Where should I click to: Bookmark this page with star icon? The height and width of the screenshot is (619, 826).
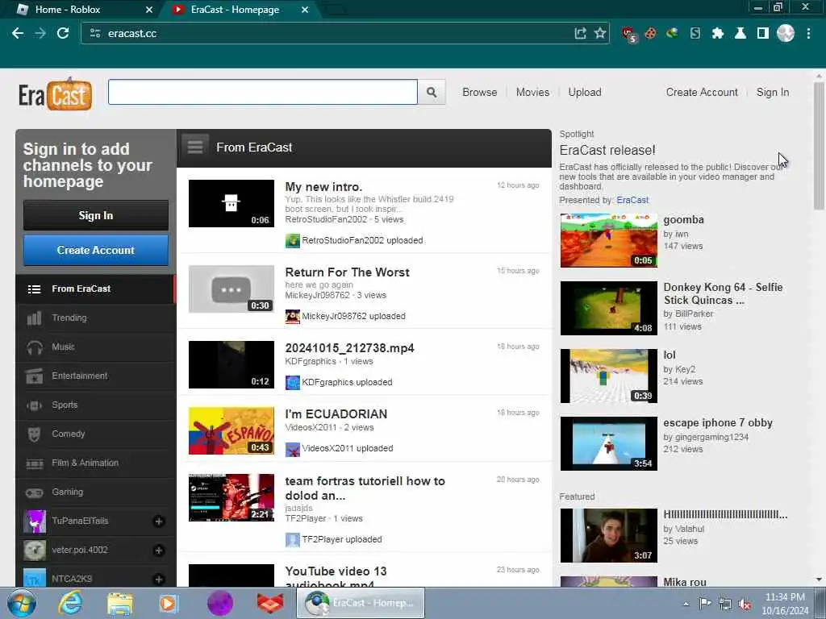click(600, 33)
